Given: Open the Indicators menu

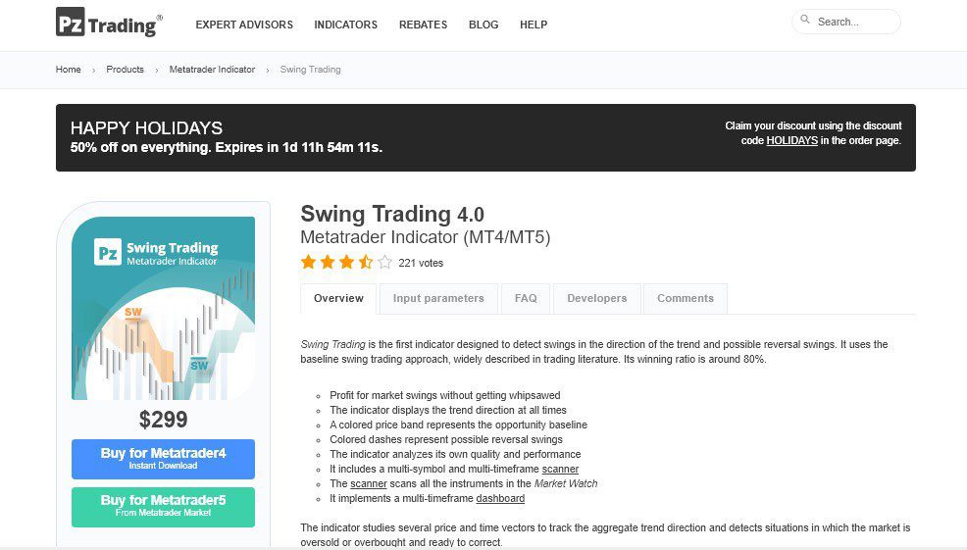Looking at the screenshot, I should [x=345, y=25].
